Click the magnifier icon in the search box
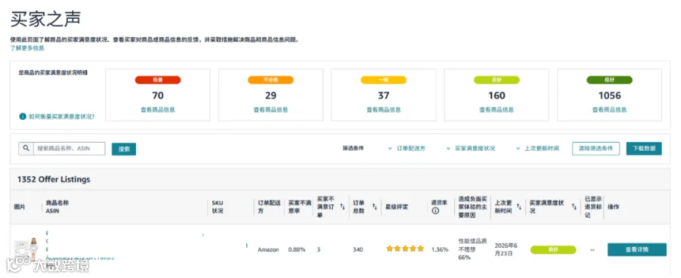 26,149
